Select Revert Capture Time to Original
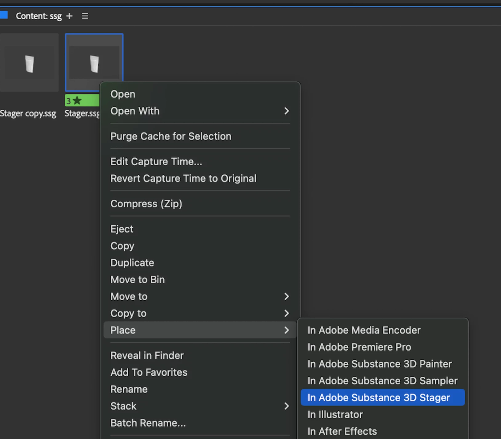Screen dimensions: 501x439 200,178
